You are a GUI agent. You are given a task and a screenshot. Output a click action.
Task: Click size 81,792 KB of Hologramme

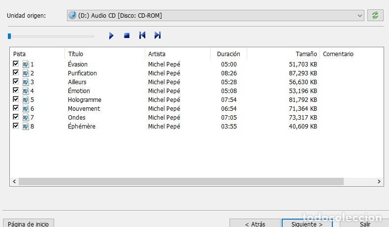coord(303,100)
